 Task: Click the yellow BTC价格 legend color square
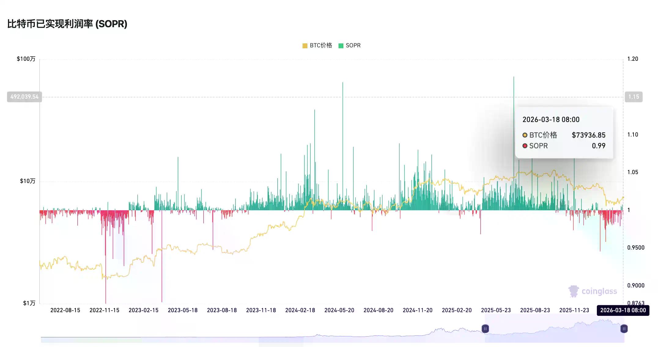coord(305,46)
